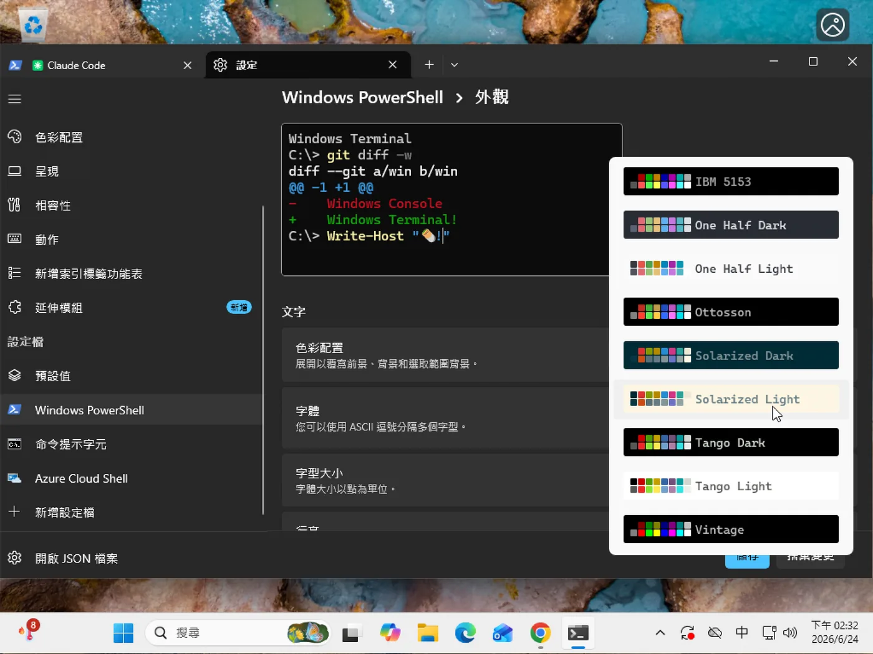
Task: Select the Tango Light scheme
Action: [x=731, y=486]
